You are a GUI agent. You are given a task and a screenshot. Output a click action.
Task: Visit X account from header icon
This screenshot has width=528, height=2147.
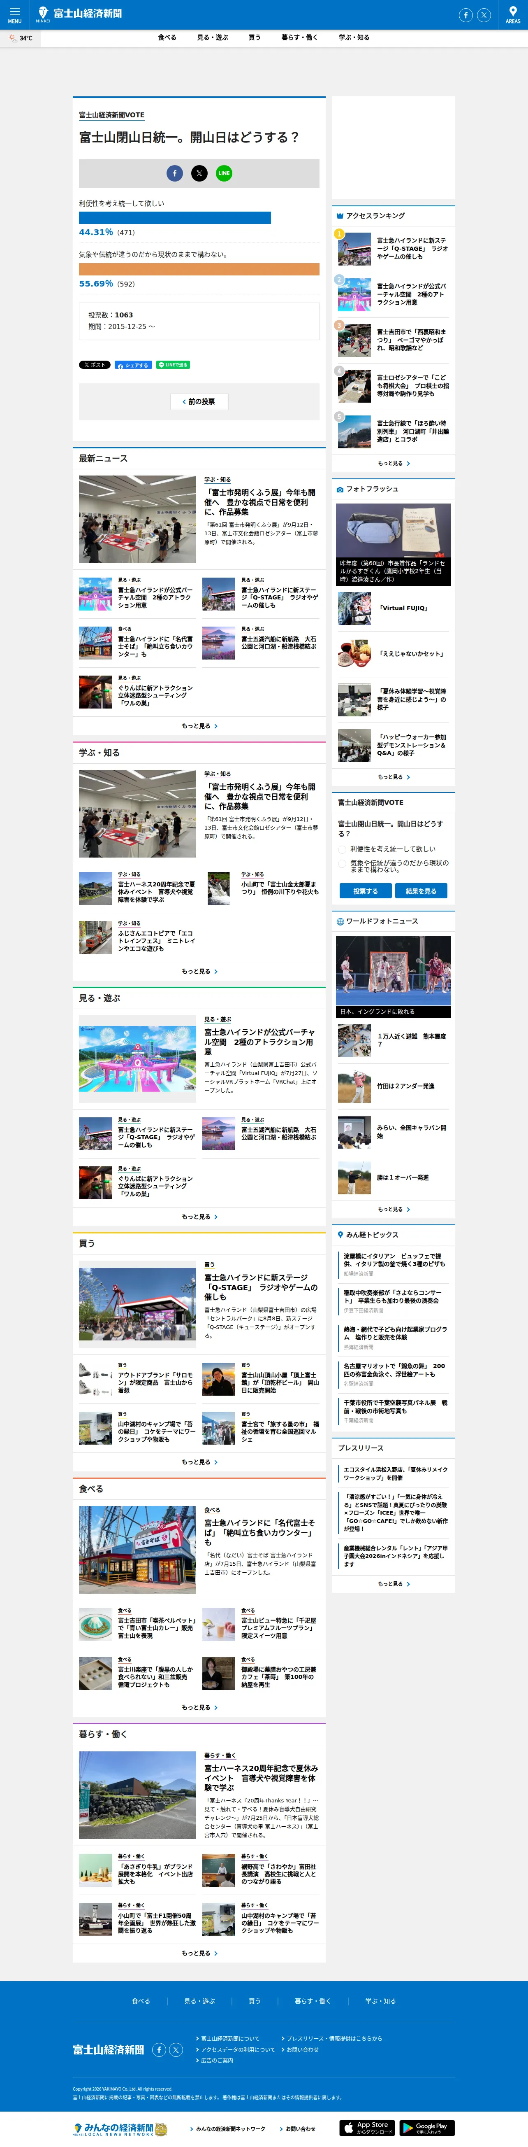point(484,15)
